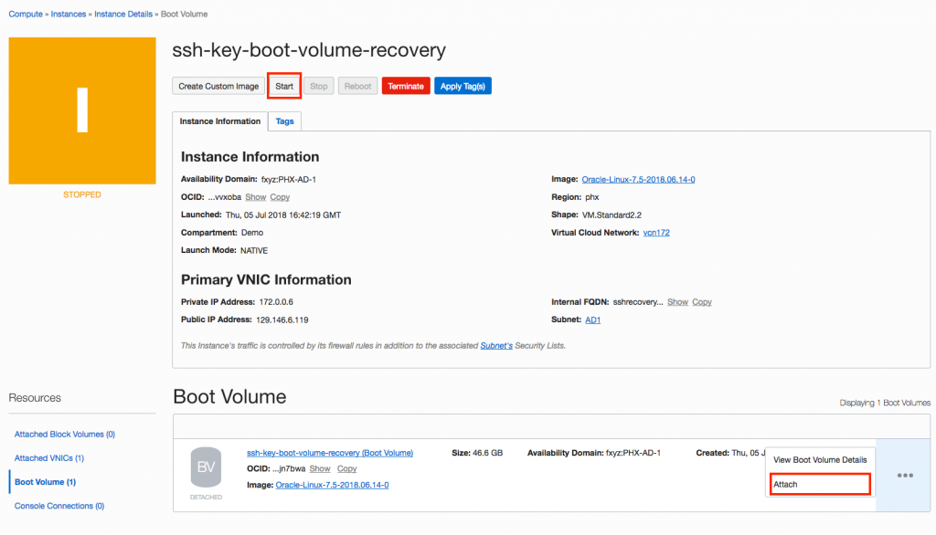Show the instance OCID value
This screenshot has width=936, height=535.
pos(255,197)
